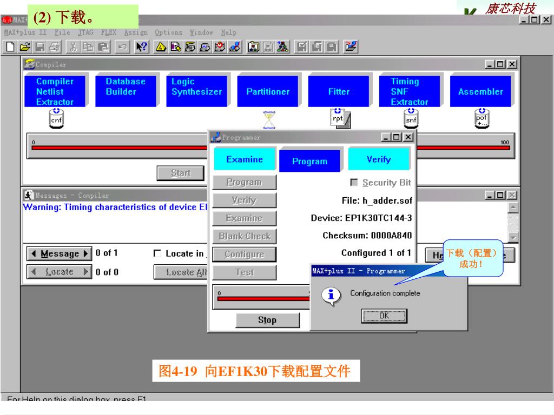Image resolution: width=554 pixels, height=415 pixels.
Task: Open the cnf file icon under Netlist Extractor
Action: coord(56,118)
